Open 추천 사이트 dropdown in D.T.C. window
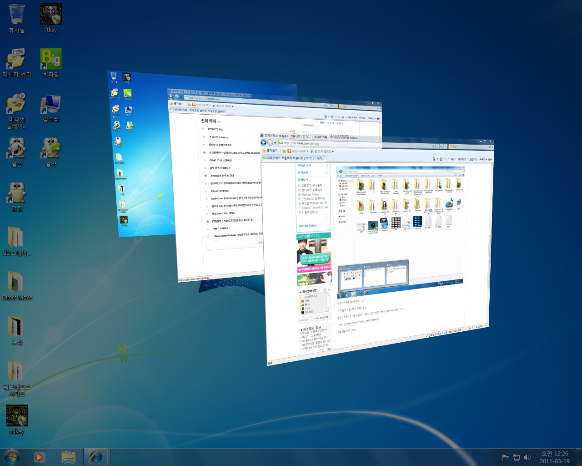582x466 pixels. [x=298, y=151]
